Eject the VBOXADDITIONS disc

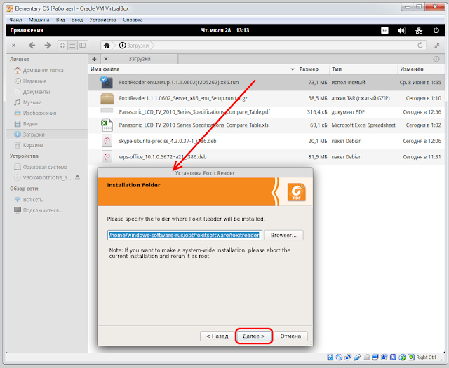click(78, 177)
